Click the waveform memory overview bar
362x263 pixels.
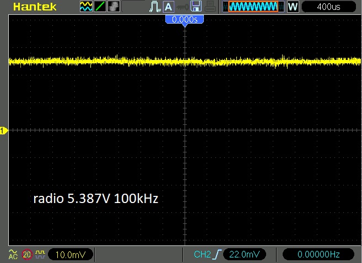point(253,7)
